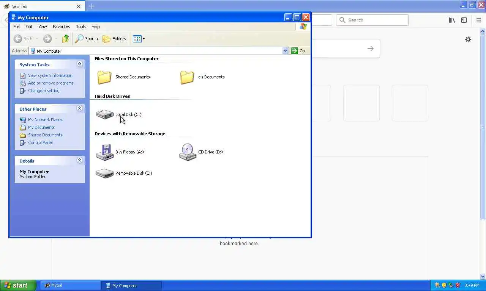Minimize the My Computer window
This screenshot has width=486, height=291.
tap(288, 17)
